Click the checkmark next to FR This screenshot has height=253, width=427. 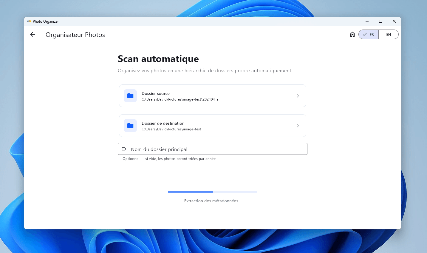(x=364, y=34)
